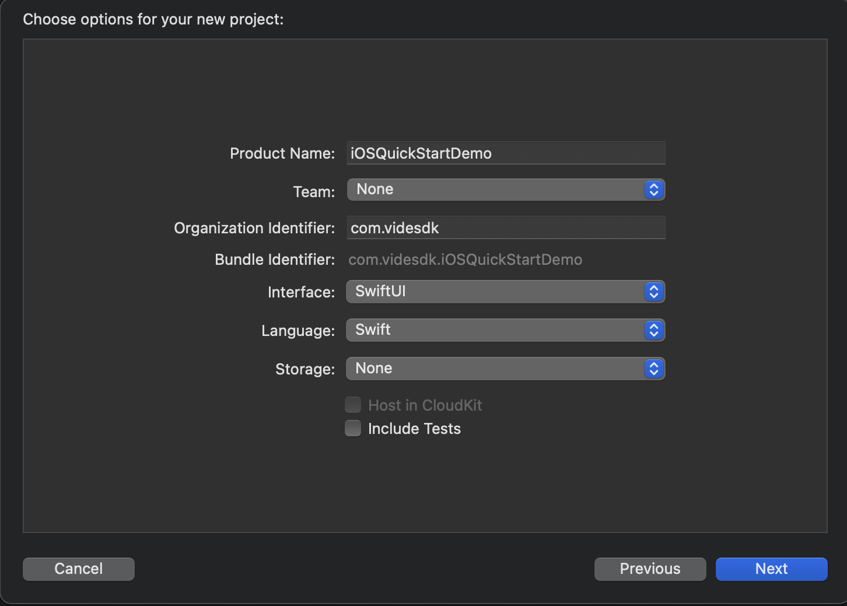Open the Storage dropdown set to None
This screenshot has width=847, height=606.
[x=506, y=369]
